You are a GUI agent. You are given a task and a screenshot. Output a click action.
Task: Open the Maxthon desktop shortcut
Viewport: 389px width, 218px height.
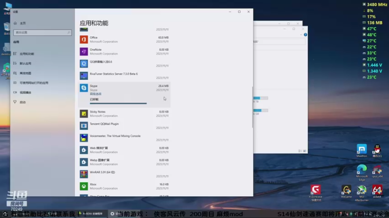pos(361,151)
